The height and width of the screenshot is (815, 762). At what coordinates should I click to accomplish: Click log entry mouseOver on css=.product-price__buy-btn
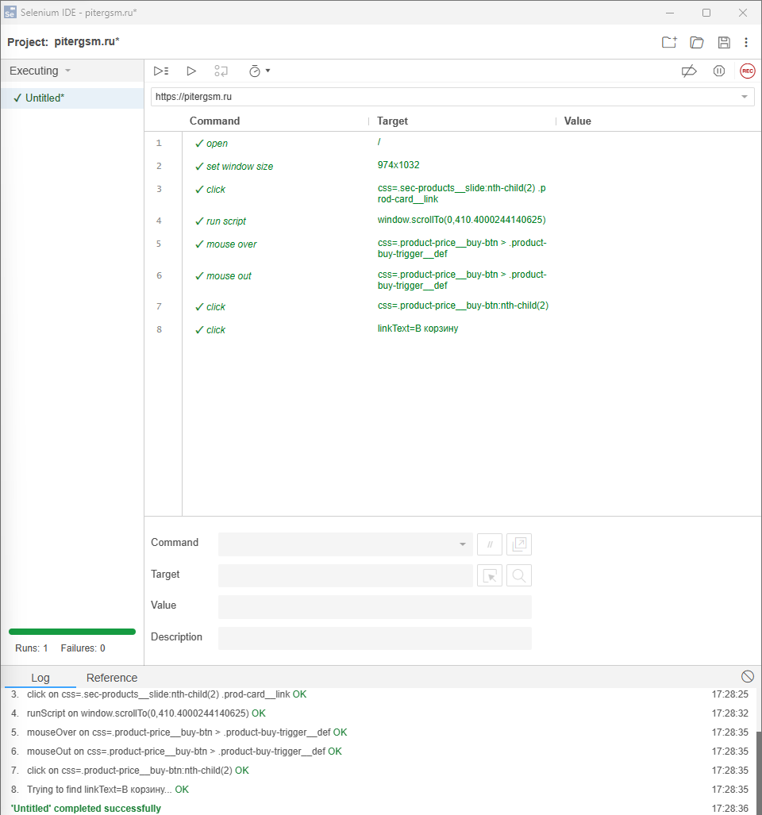pos(187,732)
